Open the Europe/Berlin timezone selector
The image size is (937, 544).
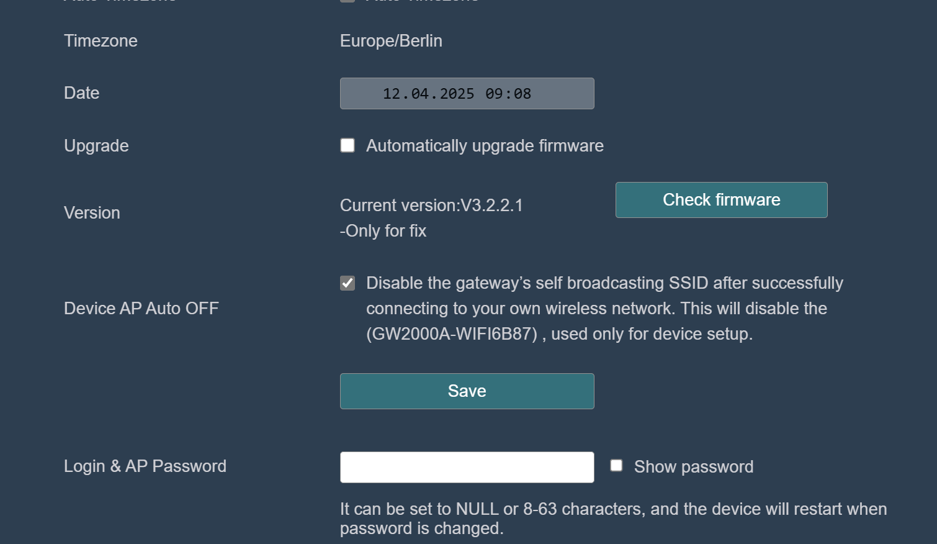[x=390, y=40]
